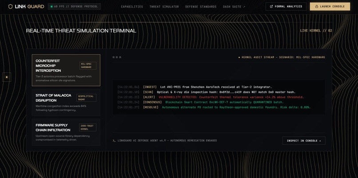Open Defense Standards nav item

click(x=201, y=7)
